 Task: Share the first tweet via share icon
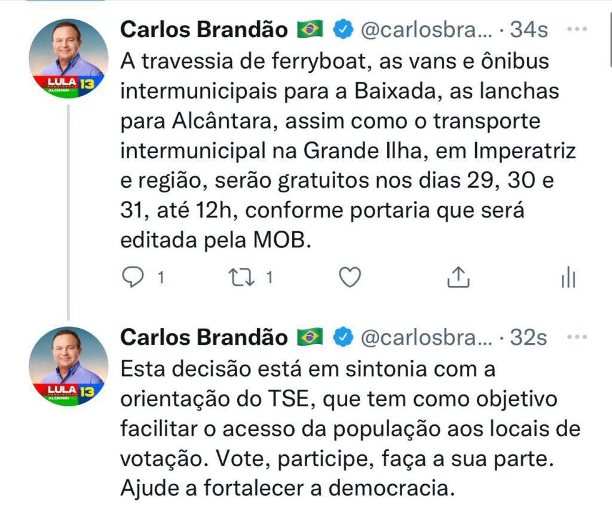click(457, 277)
